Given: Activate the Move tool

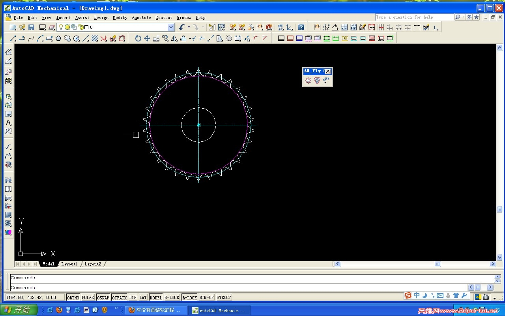Looking at the screenshot, I should click(147, 38).
